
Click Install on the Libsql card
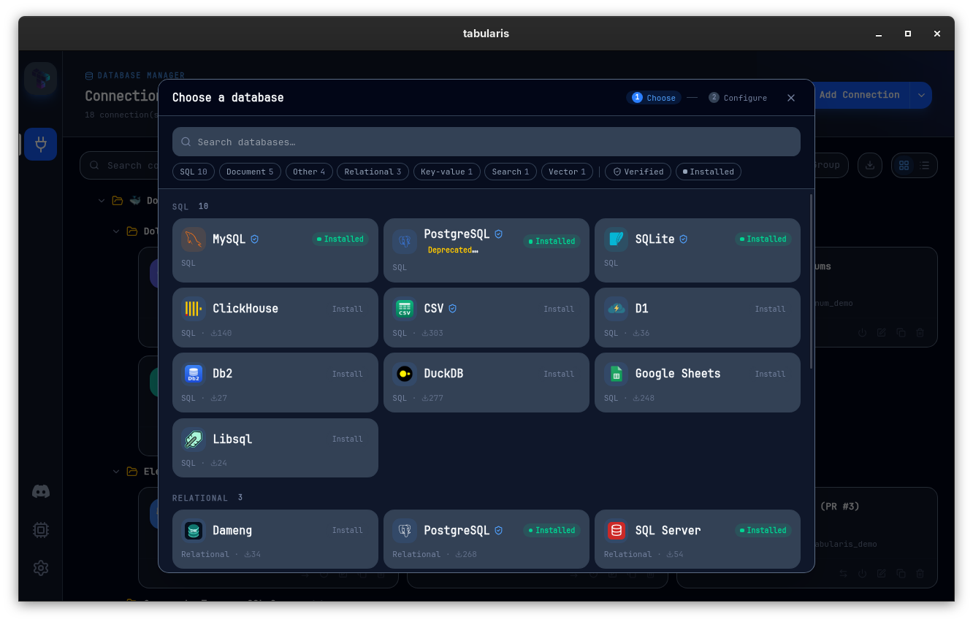348,439
